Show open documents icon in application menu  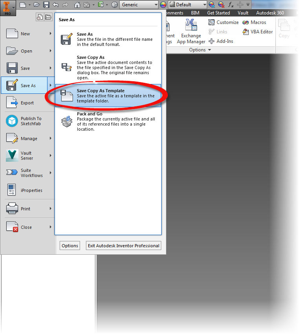coord(48,17)
